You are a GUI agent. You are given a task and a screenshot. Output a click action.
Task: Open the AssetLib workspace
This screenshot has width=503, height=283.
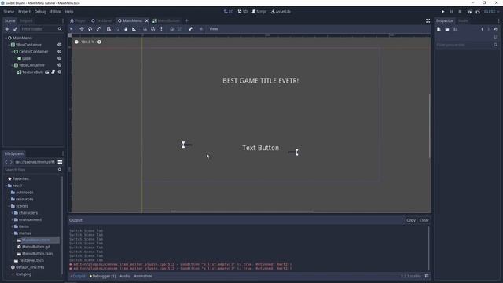[281, 12]
